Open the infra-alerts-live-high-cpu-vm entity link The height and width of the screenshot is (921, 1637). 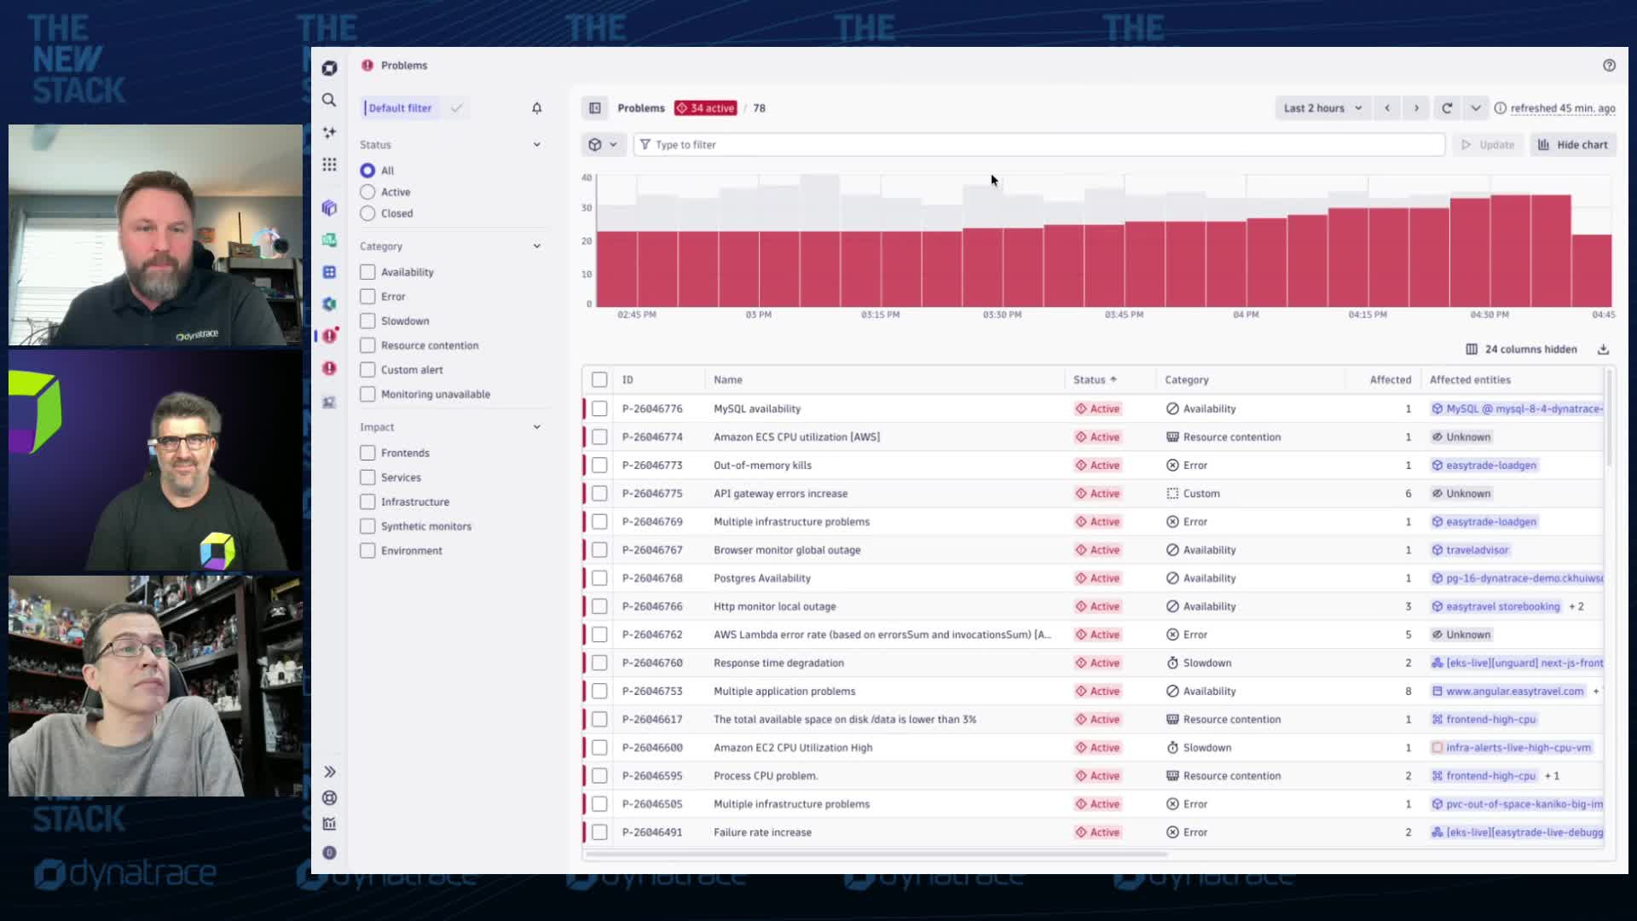tap(1512, 748)
